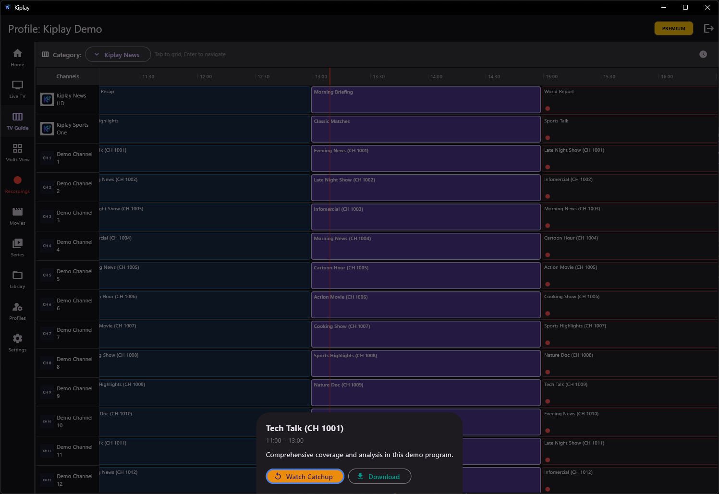Image resolution: width=719 pixels, height=494 pixels.
Task: Click the logout icon beside Premium
Action: coord(708,28)
